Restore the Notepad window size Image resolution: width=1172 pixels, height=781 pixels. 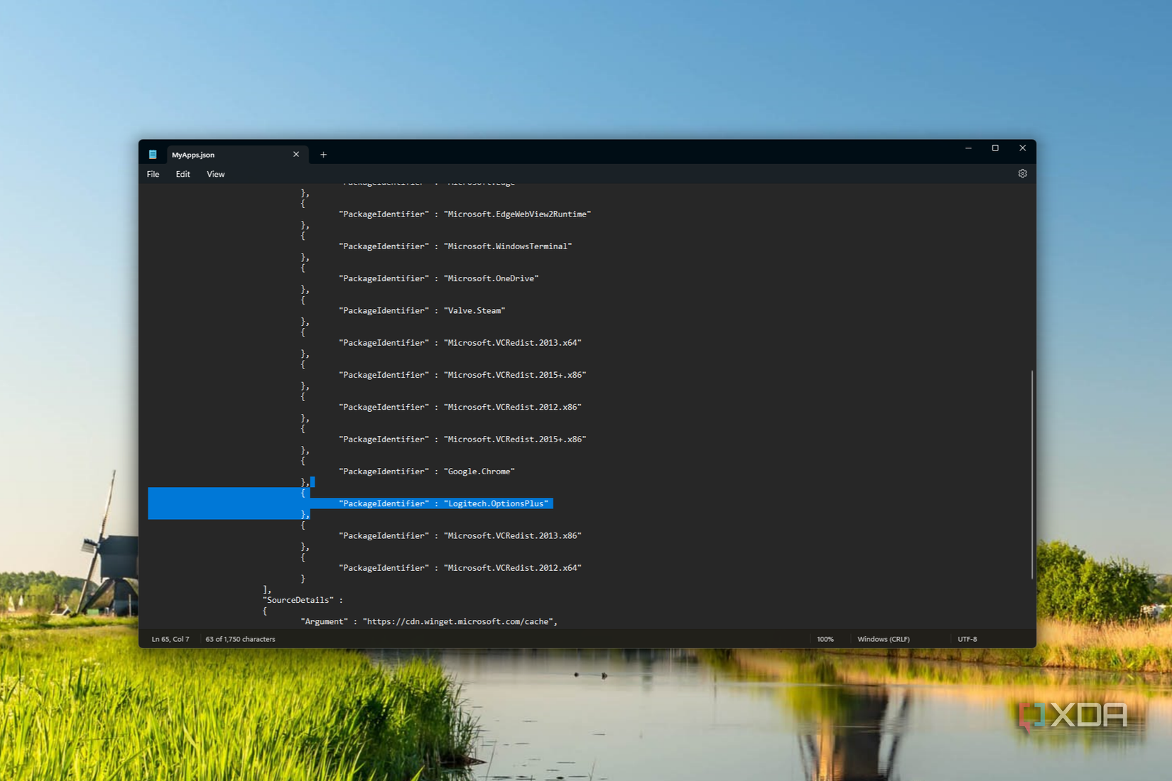pyautogui.click(x=995, y=148)
